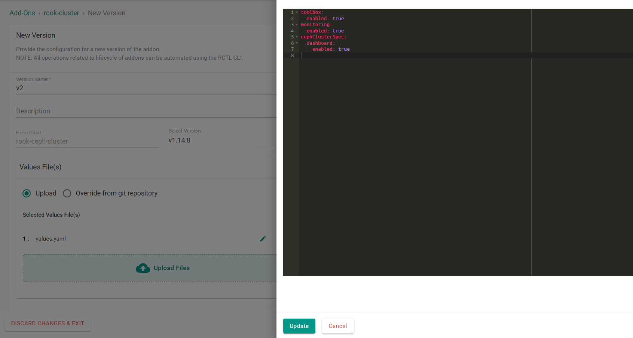Click Upload Files drop area label
Viewport: 633px width, 338px height.
172,268
